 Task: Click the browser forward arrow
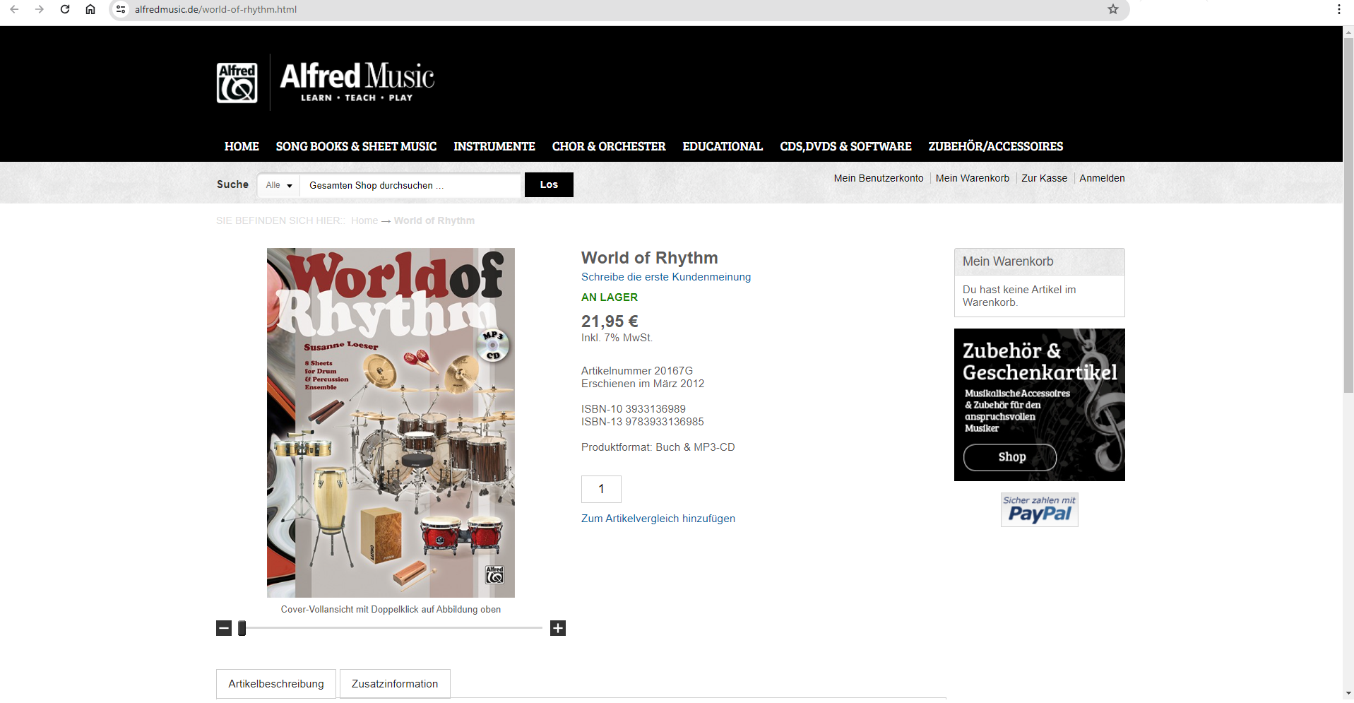[x=40, y=9]
